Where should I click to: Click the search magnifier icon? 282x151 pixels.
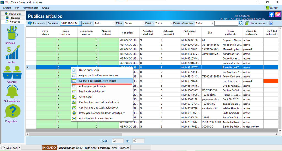[241, 23]
